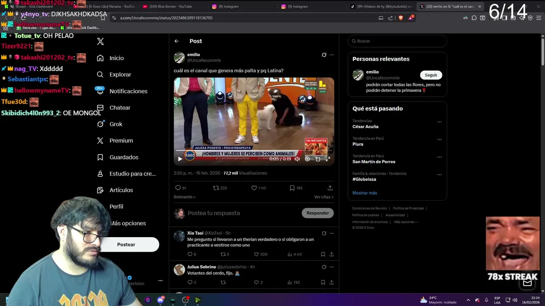Click the Responder button
Screen dimensions: 545x306
point(318,213)
